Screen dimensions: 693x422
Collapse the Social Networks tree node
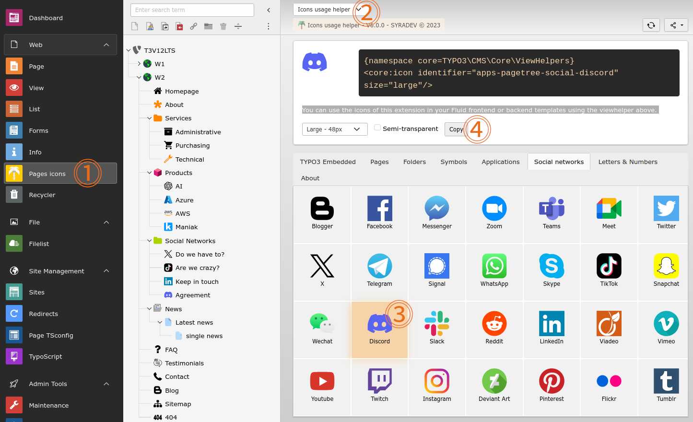(x=149, y=241)
